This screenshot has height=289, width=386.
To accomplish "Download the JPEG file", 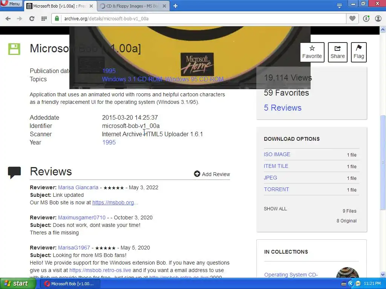I will click(x=270, y=178).
